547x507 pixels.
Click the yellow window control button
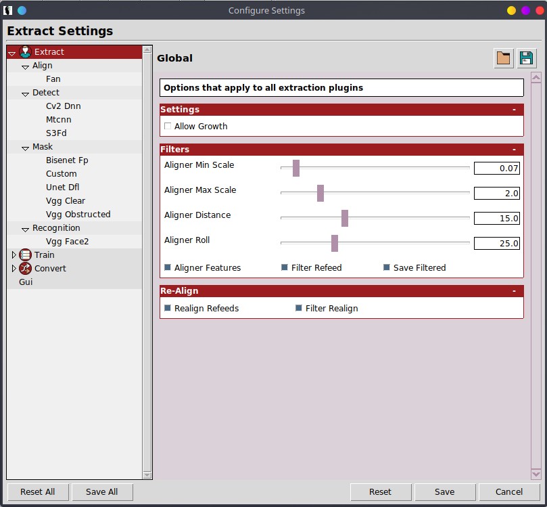pos(512,10)
